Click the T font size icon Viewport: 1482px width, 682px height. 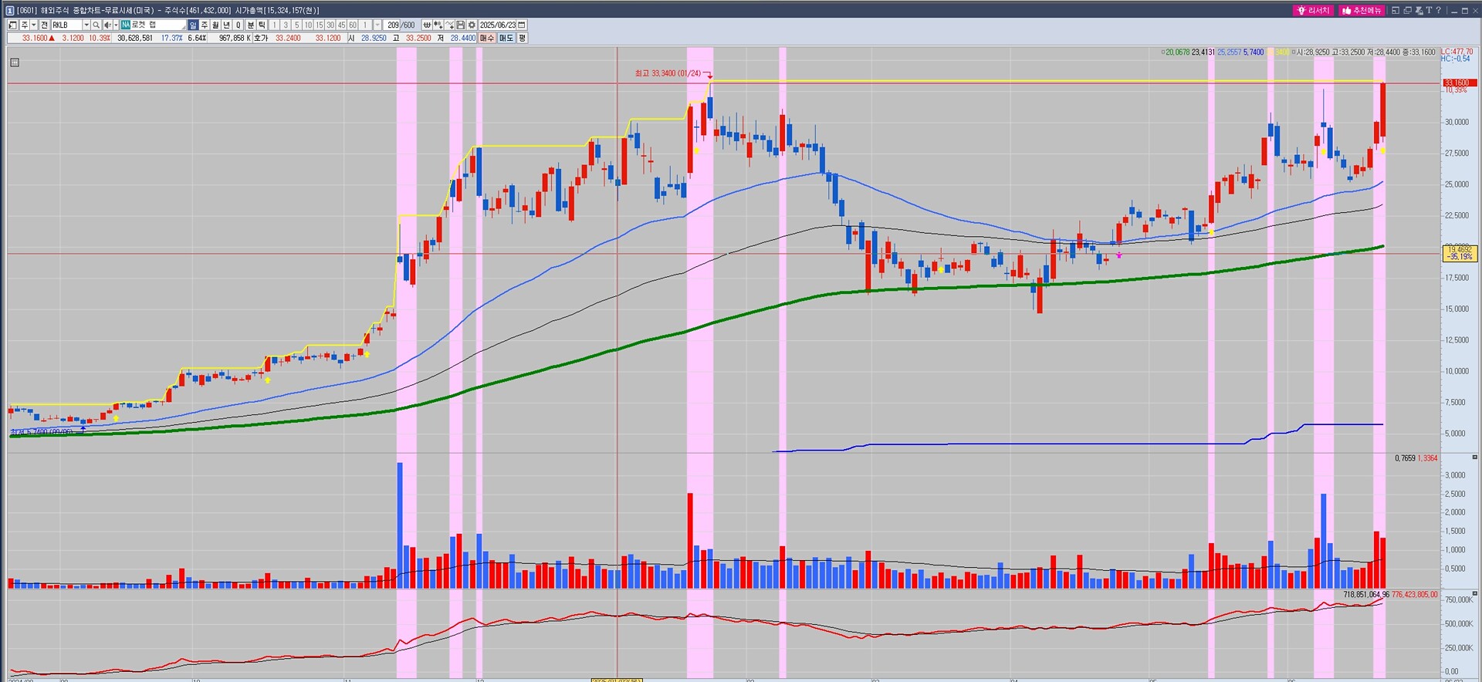point(1429,10)
